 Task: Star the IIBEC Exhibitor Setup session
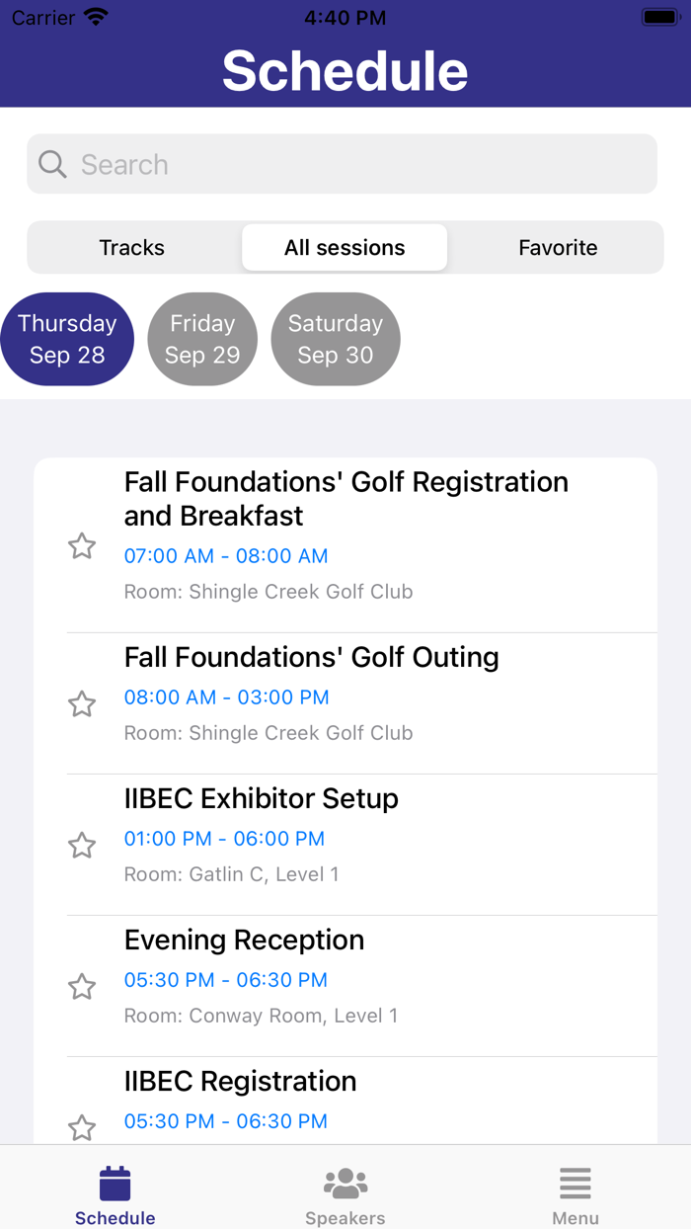click(82, 845)
